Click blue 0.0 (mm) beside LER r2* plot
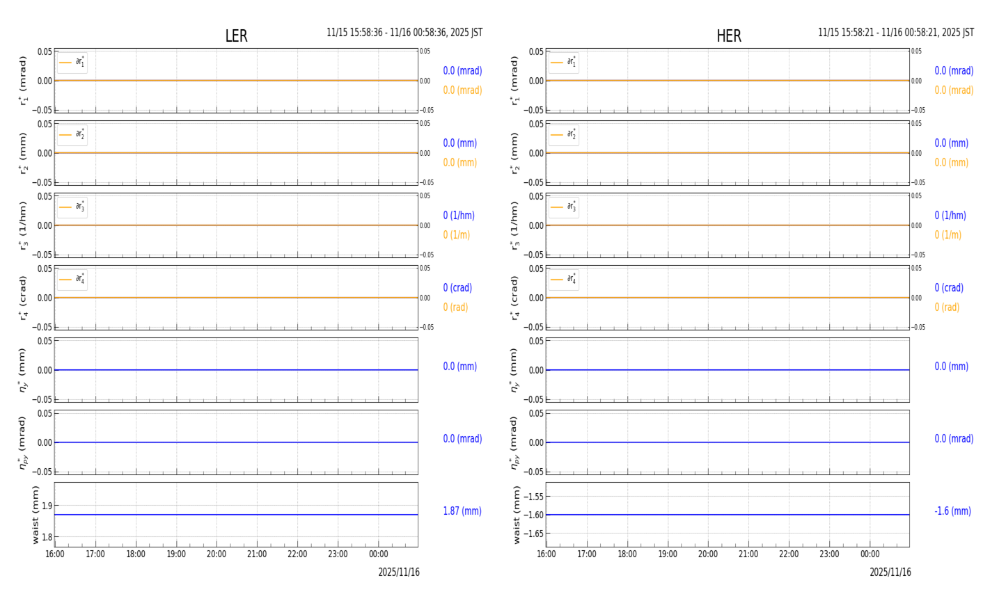The height and width of the screenshot is (601, 983). [460, 143]
